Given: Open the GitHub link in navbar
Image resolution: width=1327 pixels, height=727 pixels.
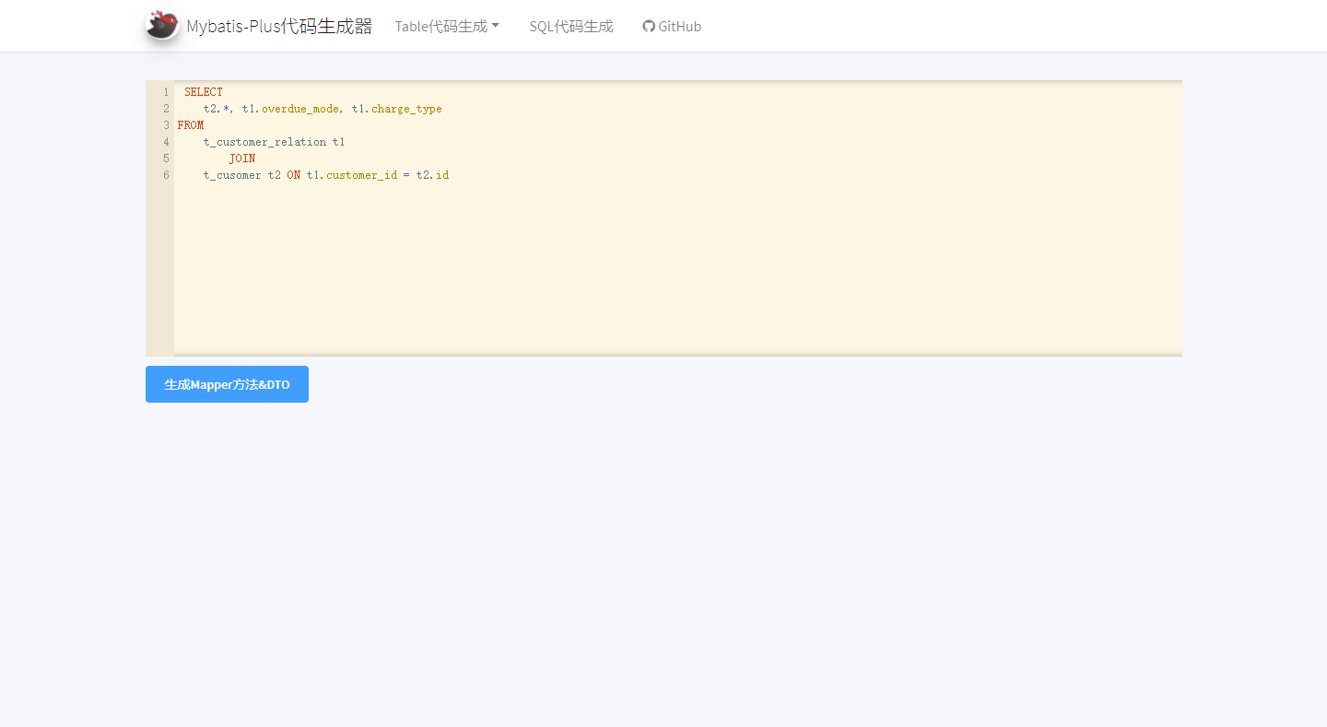Looking at the screenshot, I should (x=672, y=27).
